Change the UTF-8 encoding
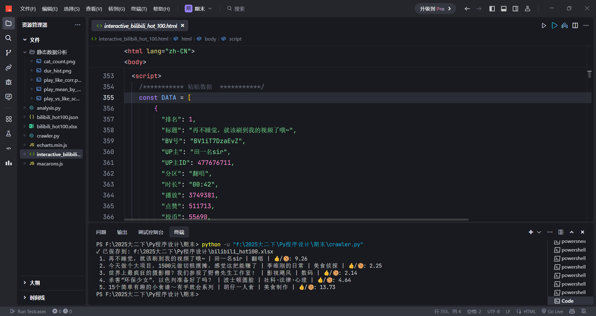Screen dimensions: 596x316 coord(494,311)
